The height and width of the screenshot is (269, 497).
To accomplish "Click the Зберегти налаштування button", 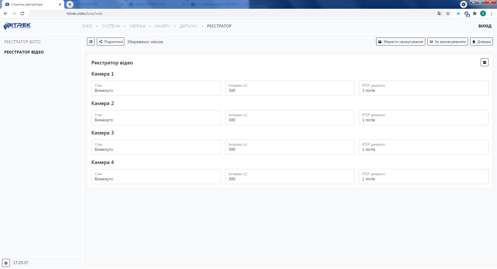I will (400, 42).
